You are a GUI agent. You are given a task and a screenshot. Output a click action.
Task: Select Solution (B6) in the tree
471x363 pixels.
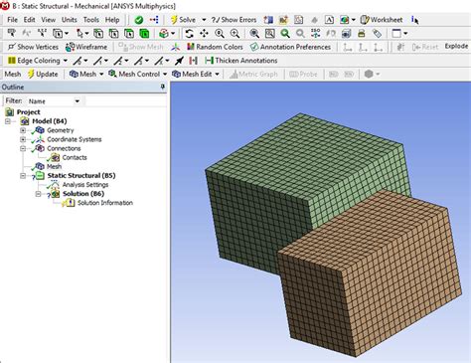(83, 194)
